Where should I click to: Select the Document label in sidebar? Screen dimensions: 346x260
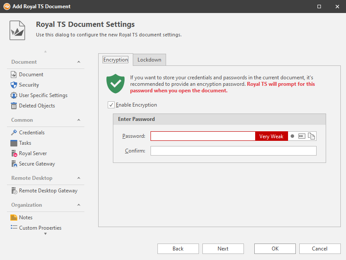31,75
